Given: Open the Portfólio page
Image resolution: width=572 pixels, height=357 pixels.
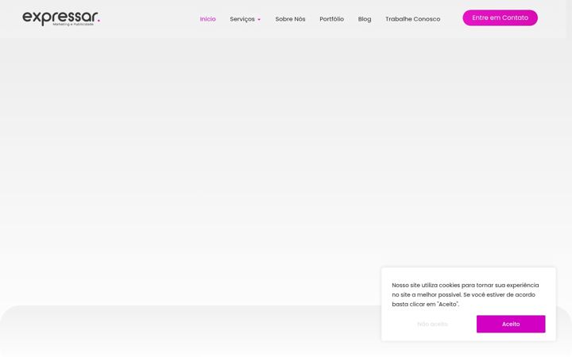Looking at the screenshot, I should [x=331, y=19].
